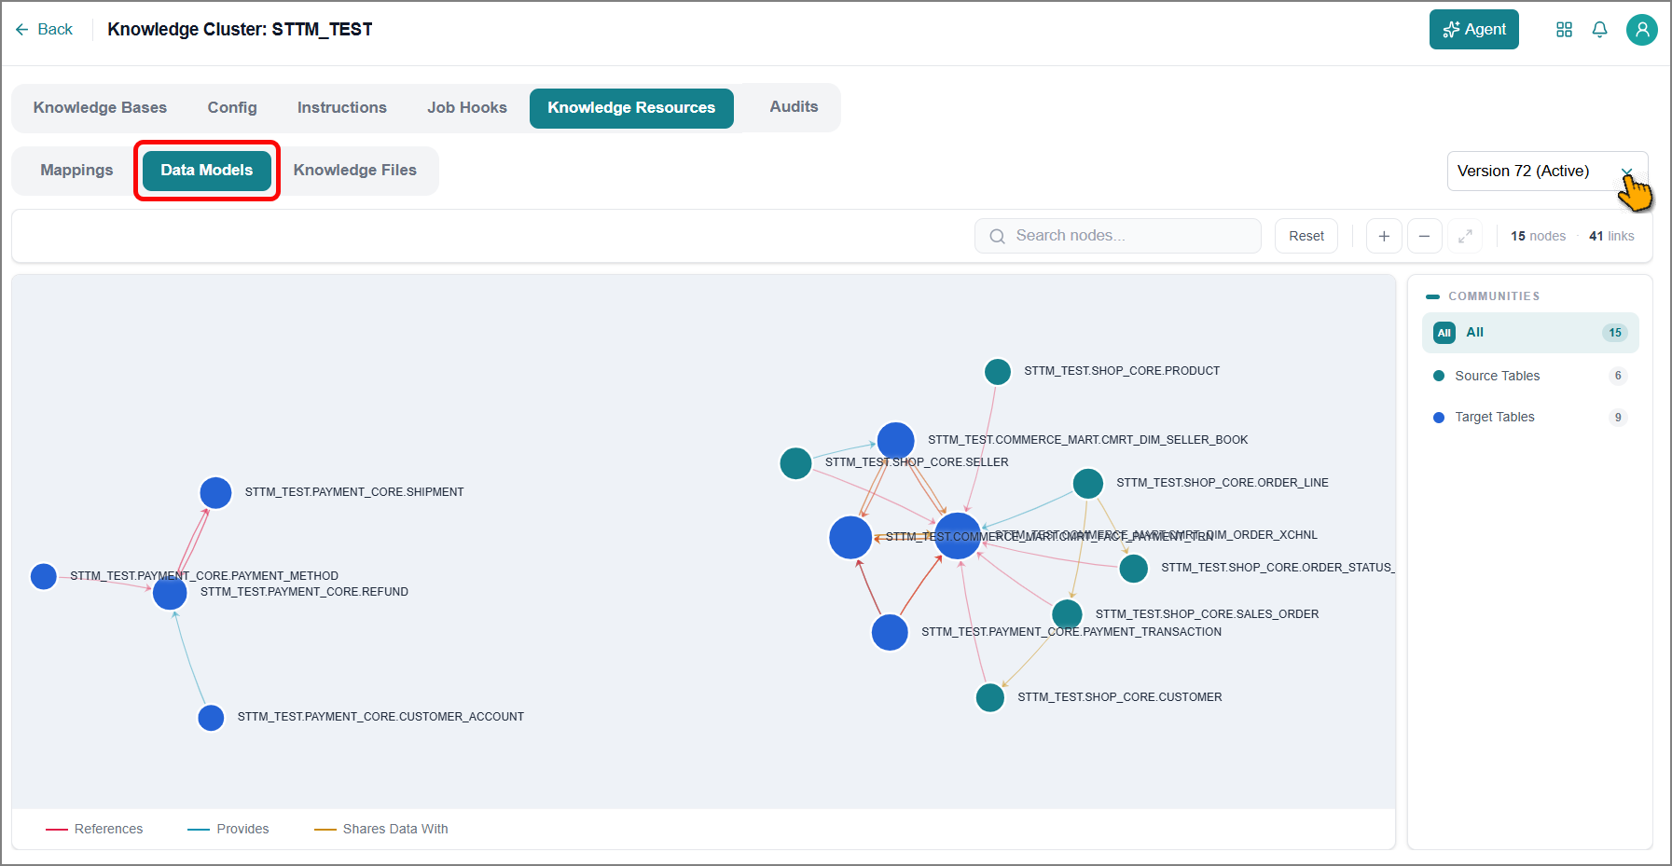Open the Instructions tab

pyautogui.click(x=342, y=108)
